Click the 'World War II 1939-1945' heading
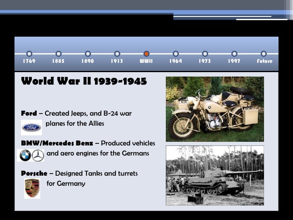 pos(84,81)
